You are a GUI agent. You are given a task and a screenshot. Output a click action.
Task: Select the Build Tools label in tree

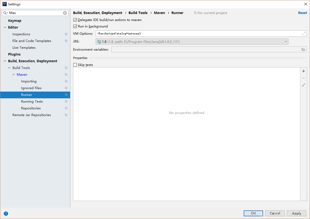tap(21, 68)
